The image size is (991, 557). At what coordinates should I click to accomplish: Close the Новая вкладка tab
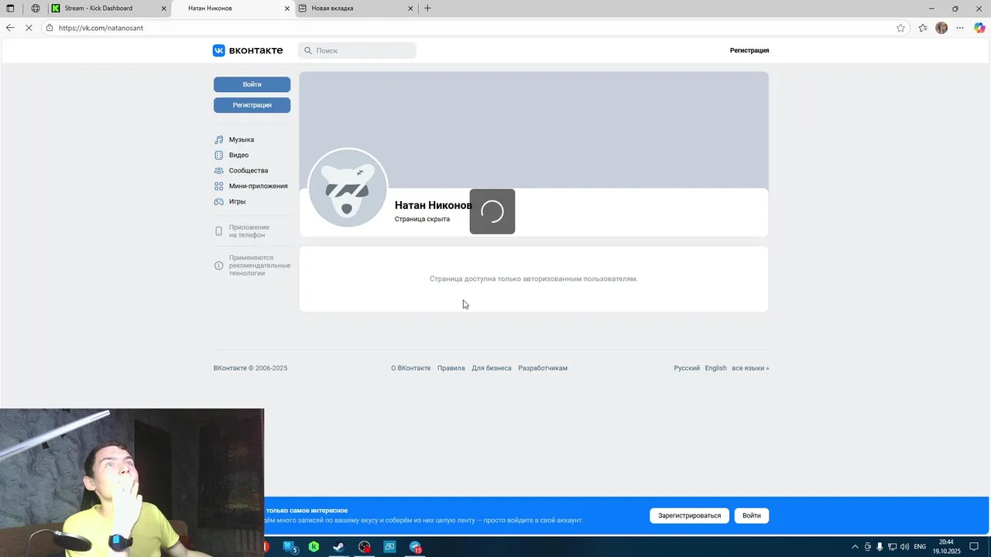pyautogui.click(x=411, y=9)
